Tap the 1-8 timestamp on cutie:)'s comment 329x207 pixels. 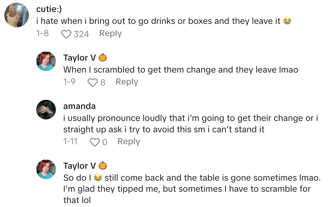pyautogui.click(x=42, y=33)
